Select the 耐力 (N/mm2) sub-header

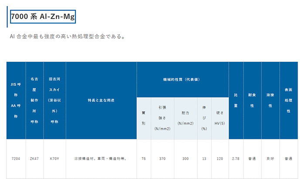pos(185,118)
